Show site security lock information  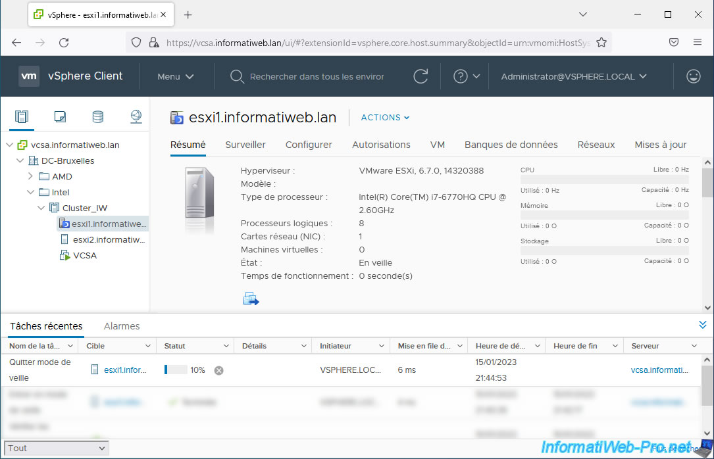click(154, 42)
